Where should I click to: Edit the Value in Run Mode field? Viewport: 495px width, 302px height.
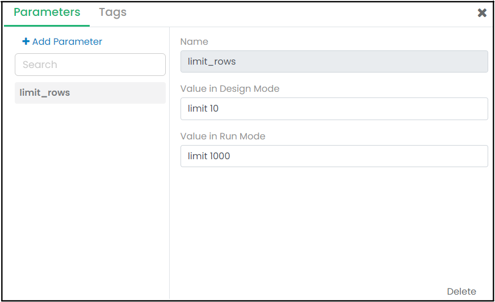point(334,156)
